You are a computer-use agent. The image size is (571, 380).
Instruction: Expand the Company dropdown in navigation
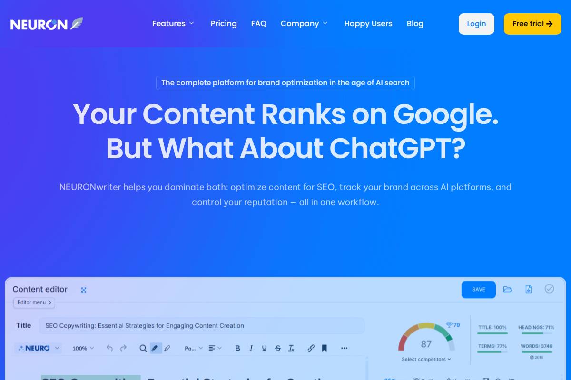tap(304, 24)
